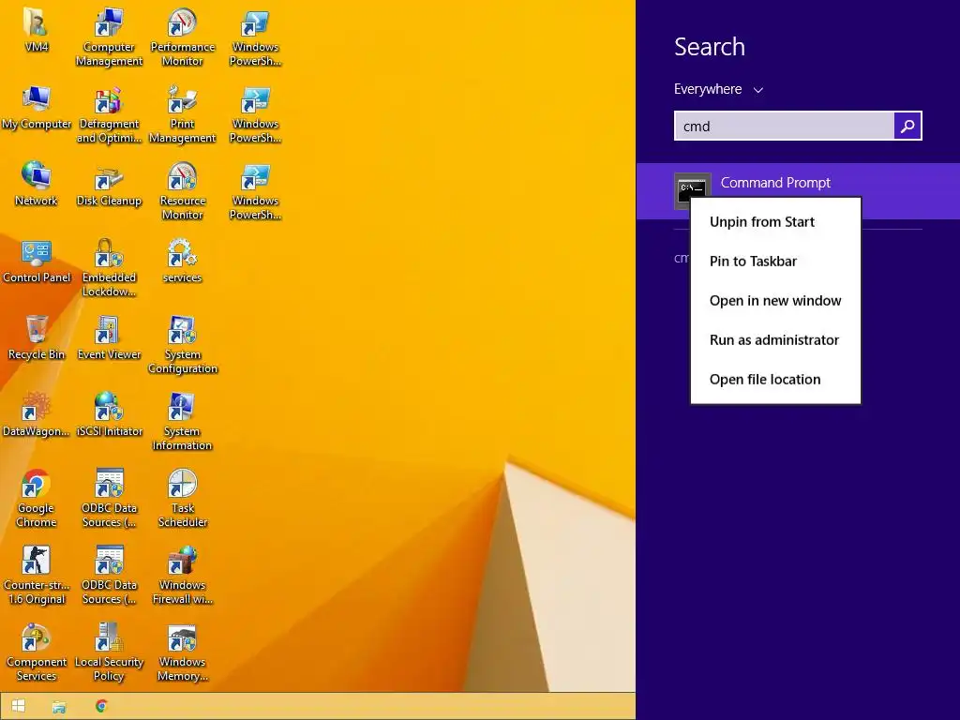This screenshot has width=960, height=720.
Task: Select Open file location menu entry
Action: point(775,380)
